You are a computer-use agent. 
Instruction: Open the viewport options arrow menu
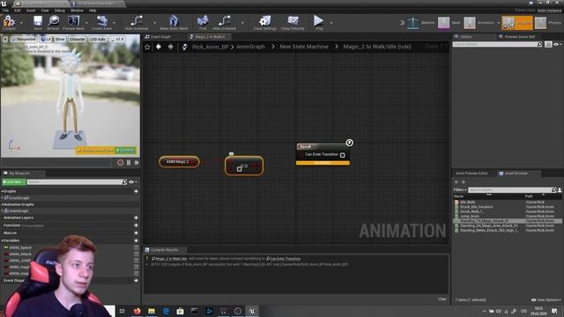5,39
